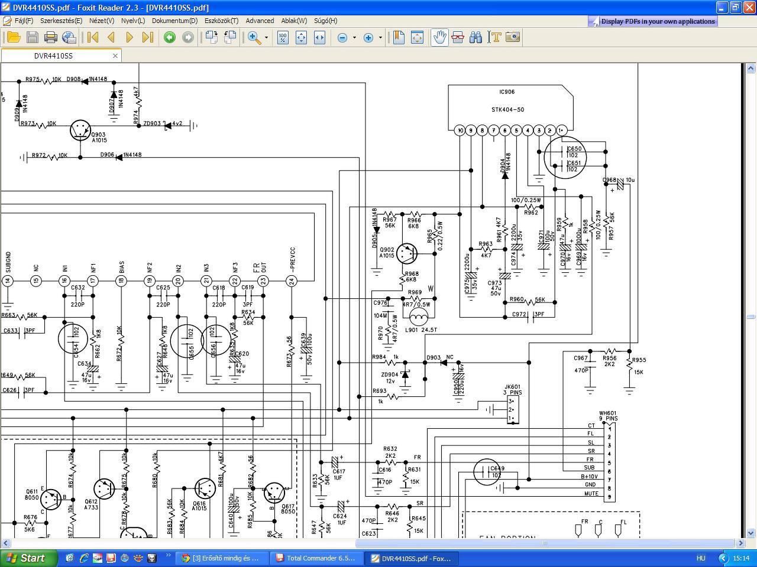
Task: Click the horizontal scrollbar right arrow
Action: (740, 543)
